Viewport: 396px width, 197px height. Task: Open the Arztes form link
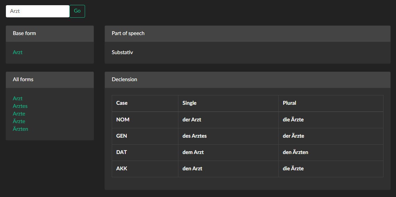click(20, 106)
